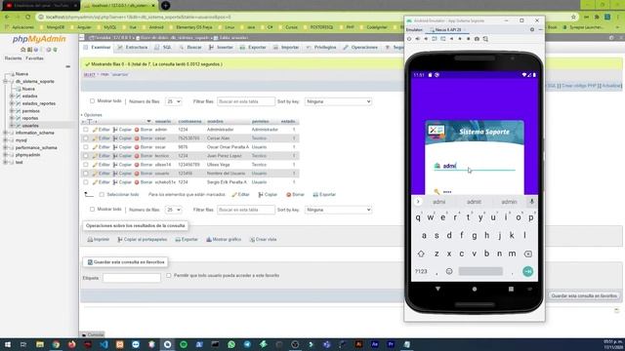Click Crear vista icon
The image size is (625, 351).
[x=252, y=240]
